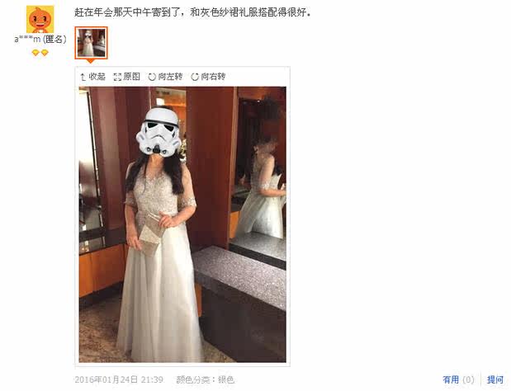Screen dimensions: 511x391
Task: Click the second gold diamond badge
Action: (x=45, y=53)
